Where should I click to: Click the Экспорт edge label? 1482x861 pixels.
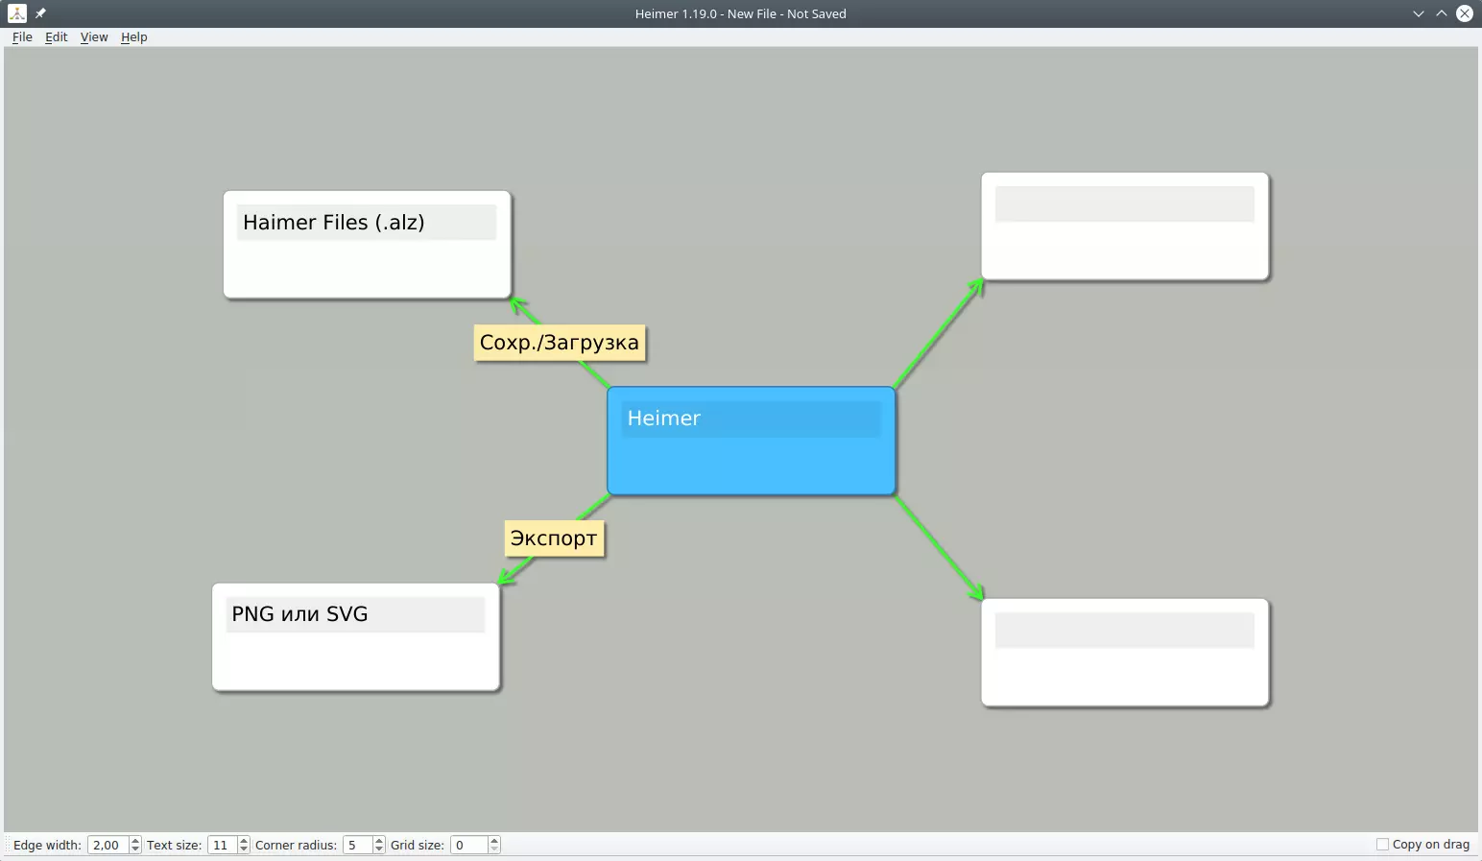[554, 538]
